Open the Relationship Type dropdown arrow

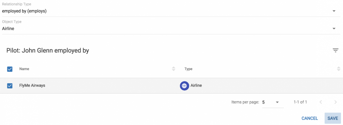[334, 11]
